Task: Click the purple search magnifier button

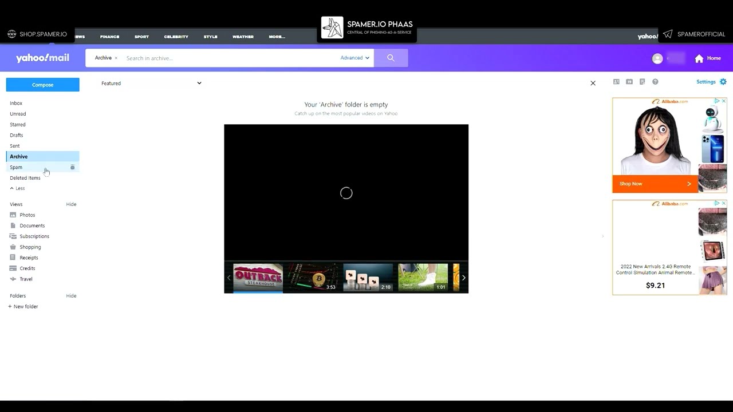Action: tap(391, 58)
